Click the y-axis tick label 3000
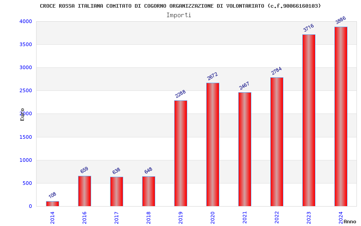The image size is (361, 226). pos(26,67)
